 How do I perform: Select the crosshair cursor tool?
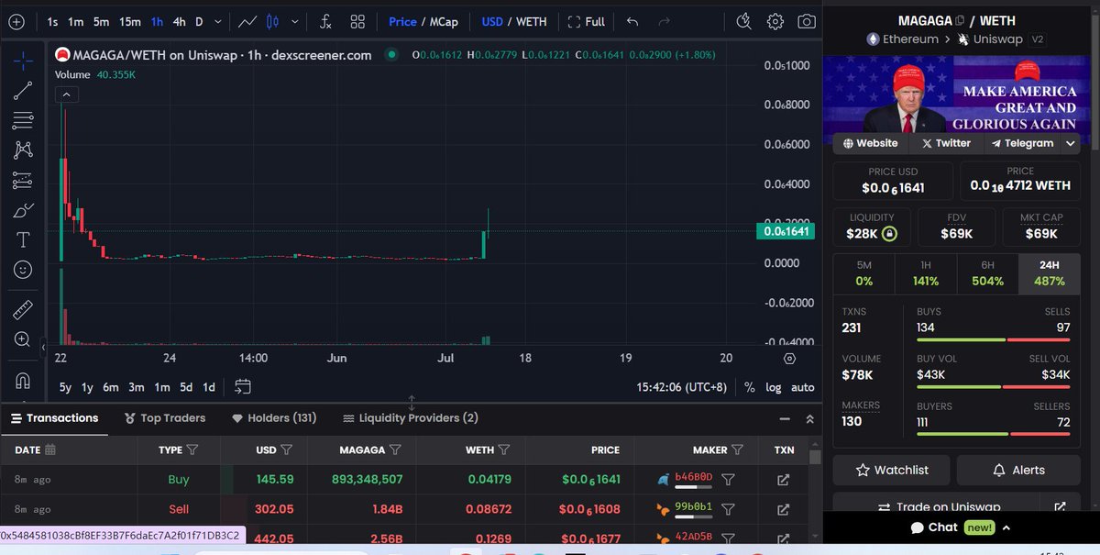[x=23, y=61]
